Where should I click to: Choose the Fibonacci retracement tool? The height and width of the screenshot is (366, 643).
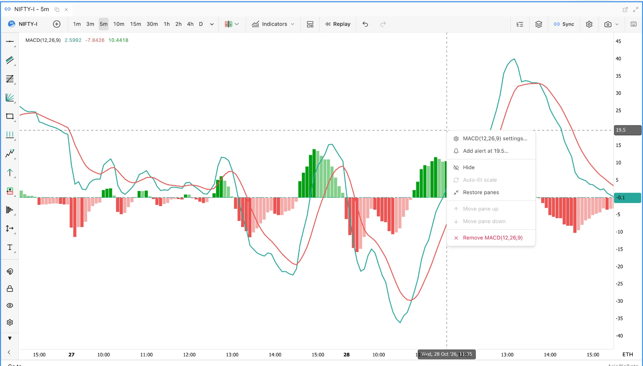(10, 79)
